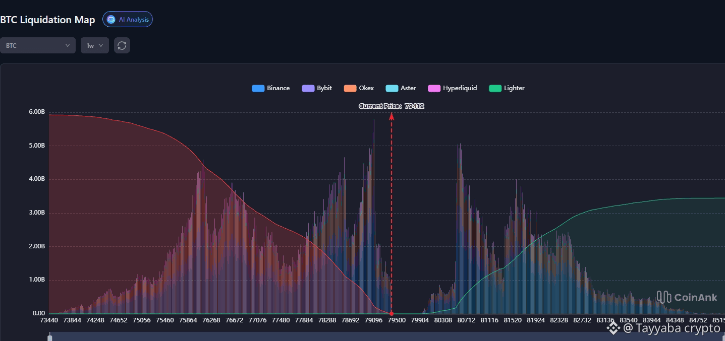The image size is (725, 341).
Task: Click the refresh icon button
Action: pyautogui.click(x=122, y=45)
